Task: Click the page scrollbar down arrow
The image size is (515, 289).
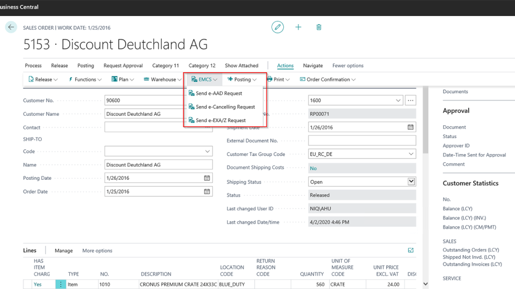Action: click(425, 284)
